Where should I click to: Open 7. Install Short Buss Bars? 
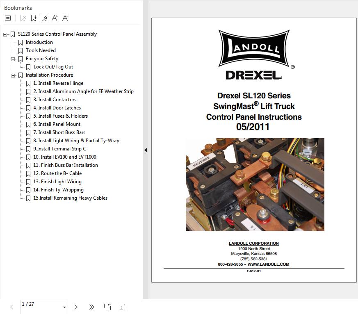pos(59,132)
